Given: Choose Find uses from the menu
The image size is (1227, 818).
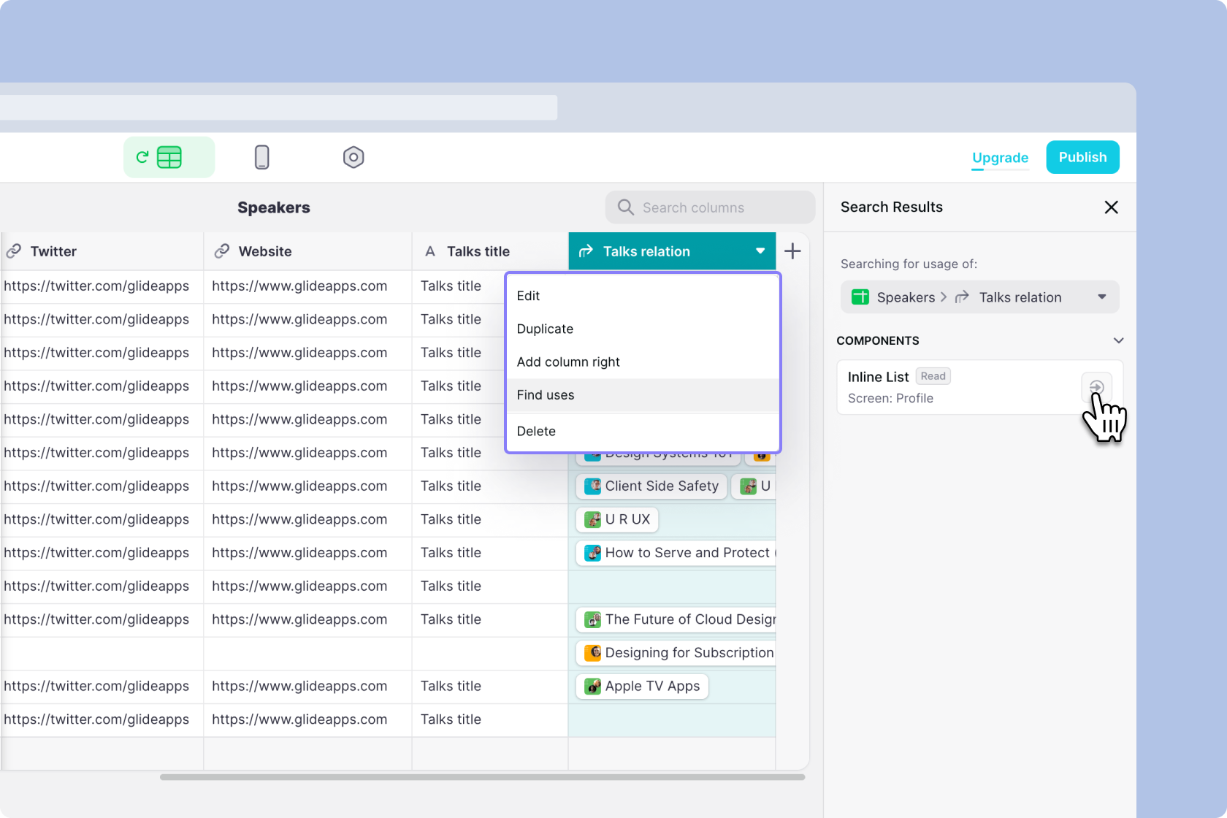Looking at the screenshot, I should pos(546,395).
